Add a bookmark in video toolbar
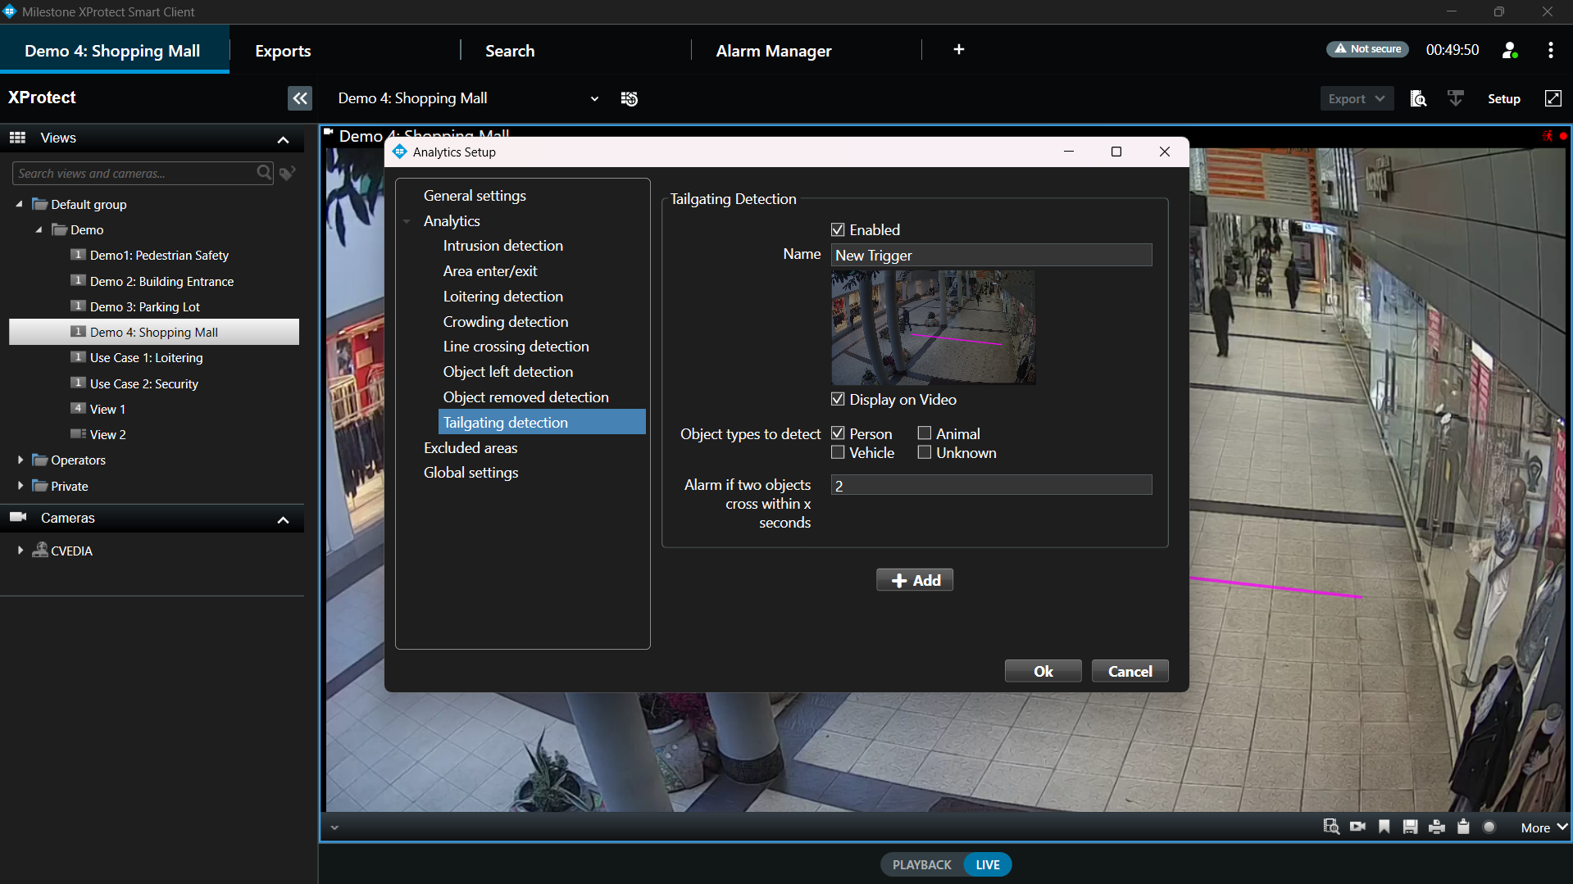Screen dimensions: 1573x884 click(1384, 827)
